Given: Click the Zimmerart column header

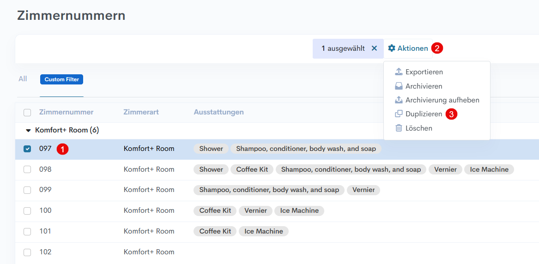Looking at the screenshot, I should coord(141,112).
